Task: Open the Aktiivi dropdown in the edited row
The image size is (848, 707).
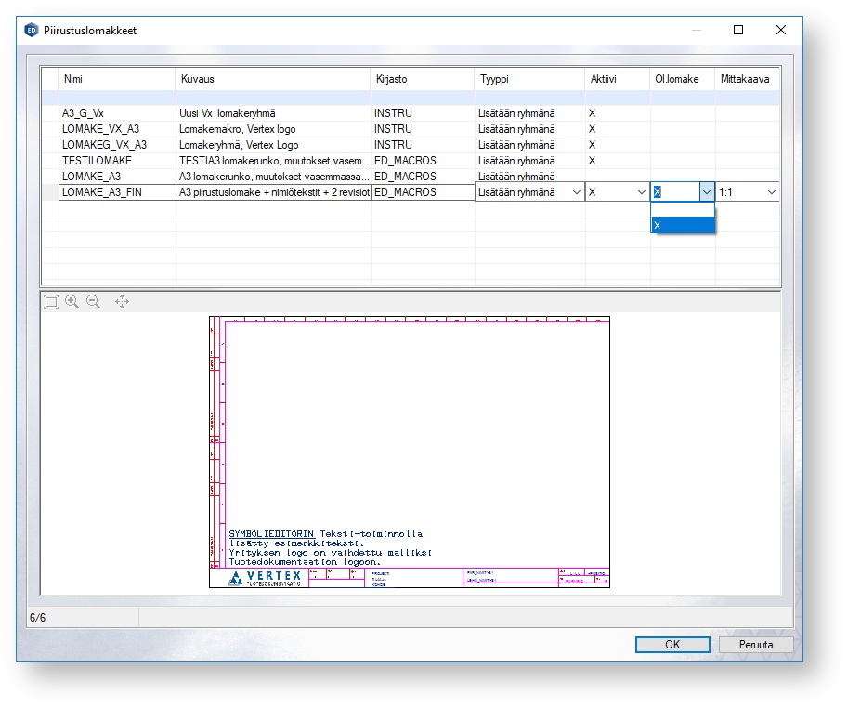Action: click(x=640, y=192)
